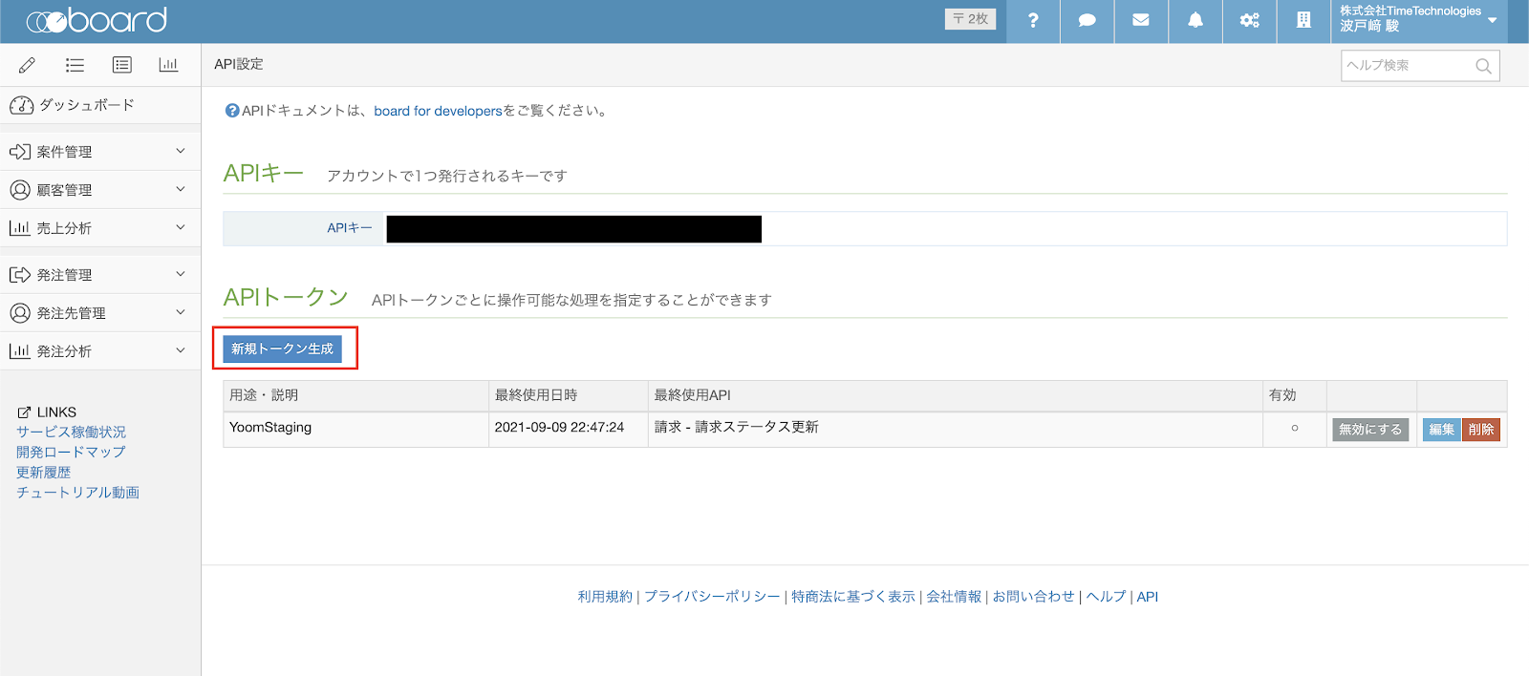1529x676 pixels.
Task: Open the board for developers link
Action: tap(438, 111)
